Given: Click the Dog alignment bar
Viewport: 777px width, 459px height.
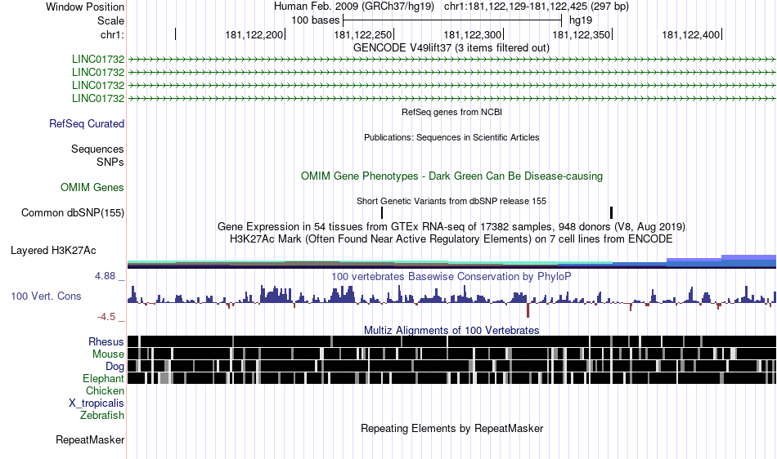Looking at the screenshot, I should [451, 366].
